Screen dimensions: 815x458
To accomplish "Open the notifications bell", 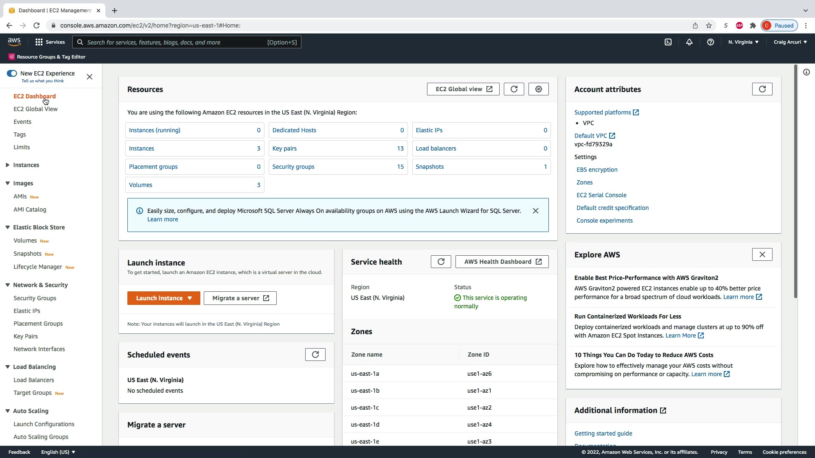I will pyautogui.click(x=689, y=42).
